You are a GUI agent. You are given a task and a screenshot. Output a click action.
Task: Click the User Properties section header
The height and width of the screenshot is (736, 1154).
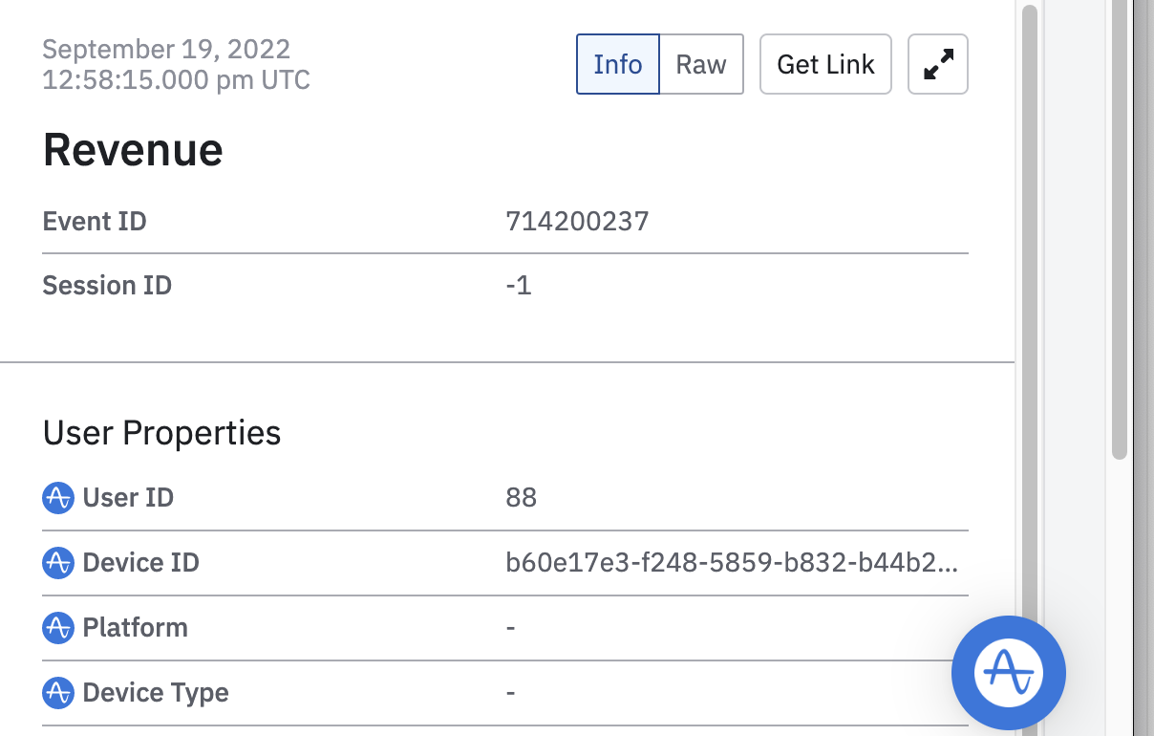[x=162, y=433]
